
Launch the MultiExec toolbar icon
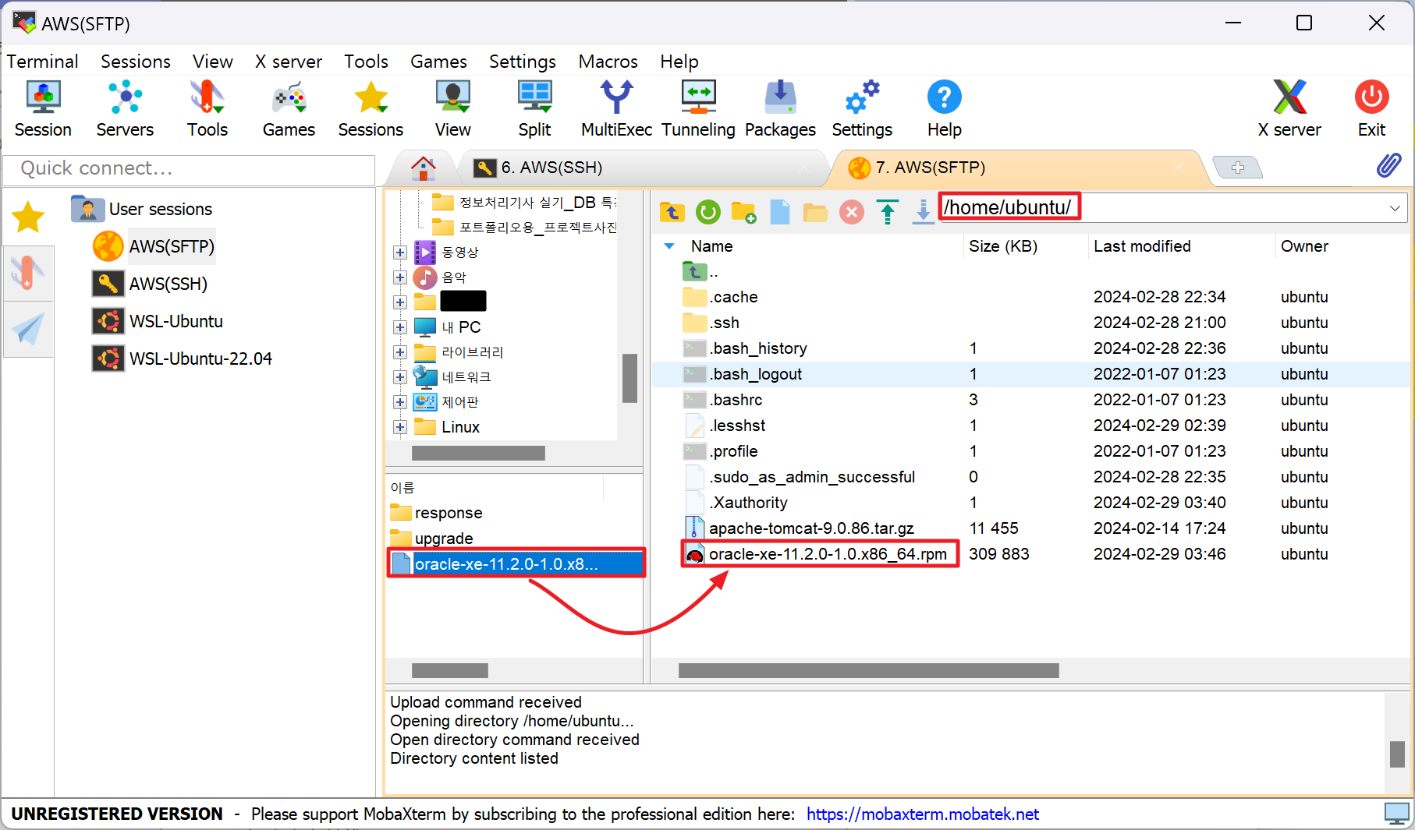click(616, 109)
